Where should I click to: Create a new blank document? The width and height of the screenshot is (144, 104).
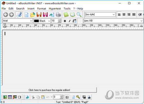(x=26, y=15)
